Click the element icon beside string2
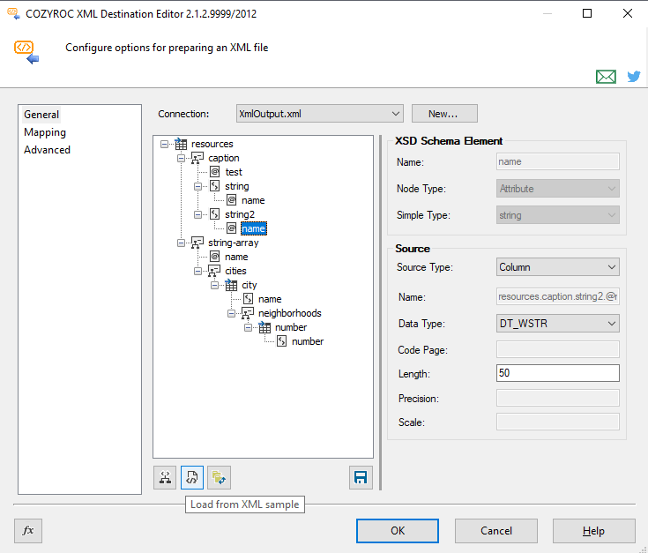Image resolution: width=648 pixels, height=553 pixels. [214, 214]
